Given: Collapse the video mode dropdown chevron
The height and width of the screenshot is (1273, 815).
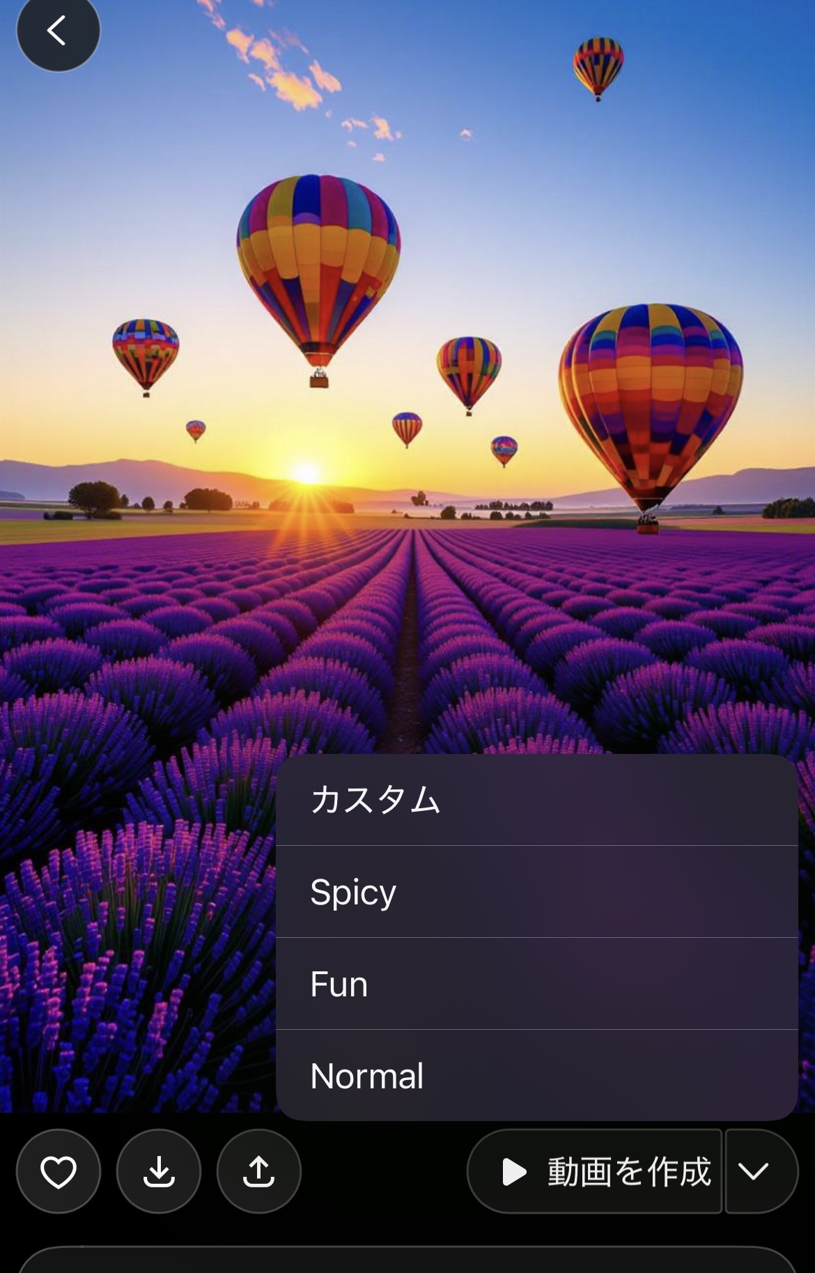Looking at the screenshot, I should click(761, 1171).
